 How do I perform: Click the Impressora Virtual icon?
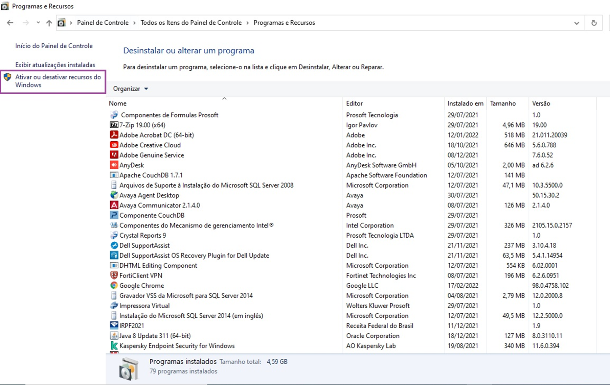[114, 306]
